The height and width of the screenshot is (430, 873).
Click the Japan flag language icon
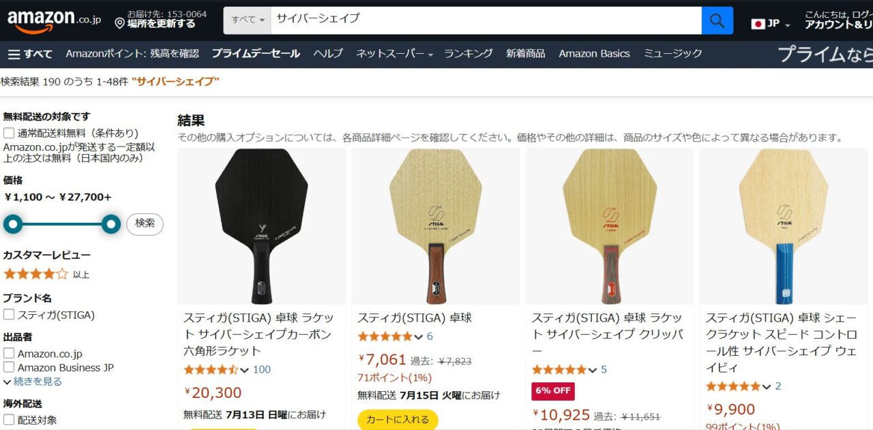[x=758, y=24]
